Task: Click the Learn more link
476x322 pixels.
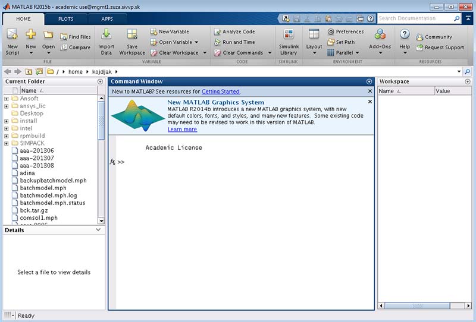Action: (182, 129)
